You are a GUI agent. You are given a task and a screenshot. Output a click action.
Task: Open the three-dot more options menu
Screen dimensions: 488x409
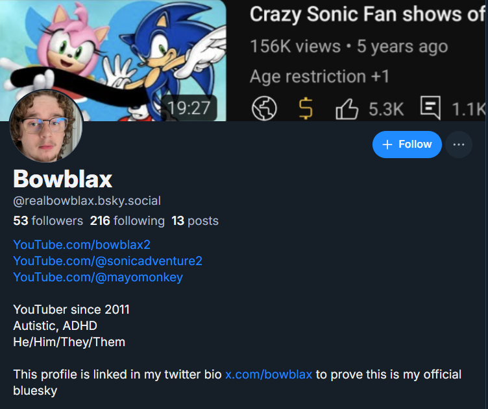tap(459, 145)
